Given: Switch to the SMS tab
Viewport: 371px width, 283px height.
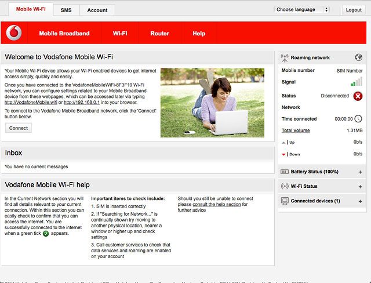Looking at the screenshot, I should (66, 10).
